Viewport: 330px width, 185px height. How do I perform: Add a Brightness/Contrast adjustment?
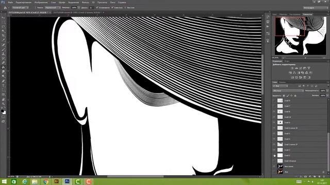[292, 68]
